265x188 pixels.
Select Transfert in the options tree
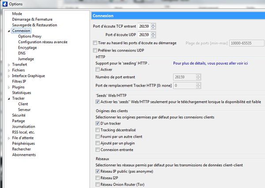click(19, 64)
